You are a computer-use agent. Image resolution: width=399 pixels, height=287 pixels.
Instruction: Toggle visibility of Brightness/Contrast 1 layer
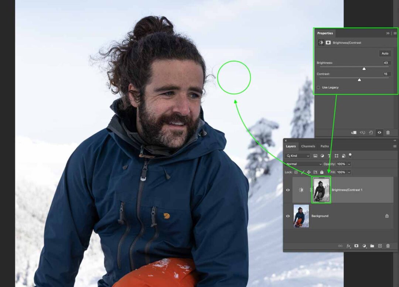(288, 190)
